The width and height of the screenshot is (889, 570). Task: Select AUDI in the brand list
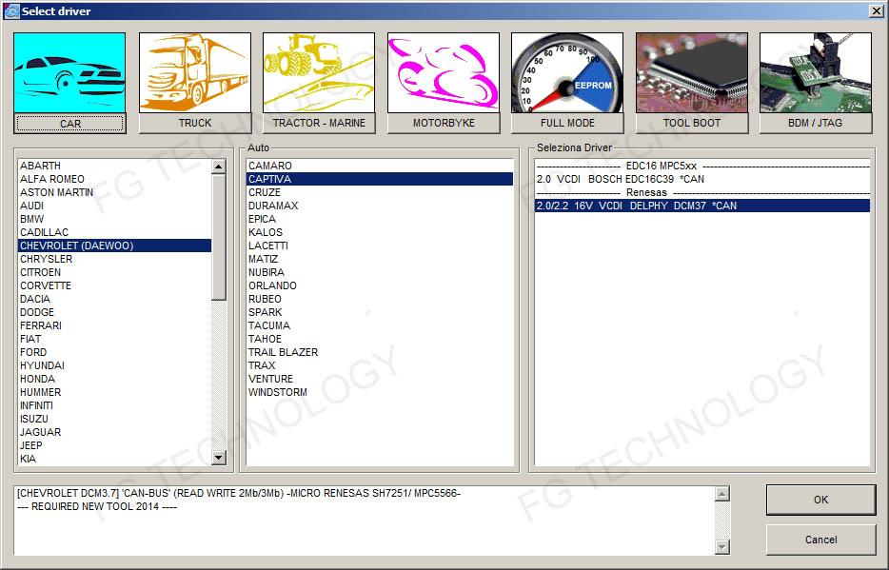coord(114,206)
